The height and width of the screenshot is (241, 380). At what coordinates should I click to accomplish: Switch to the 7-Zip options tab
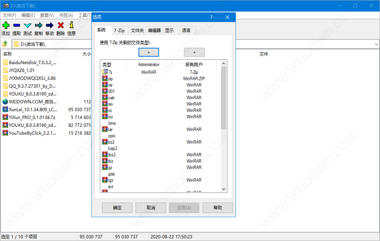point(119,30)
